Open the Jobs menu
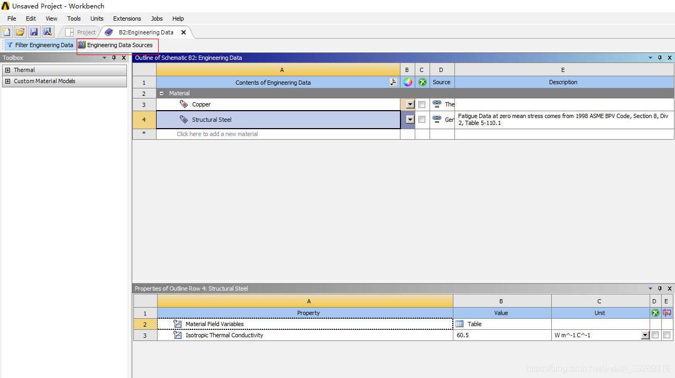Screen dimensions: 675x378 pos(157,19)
